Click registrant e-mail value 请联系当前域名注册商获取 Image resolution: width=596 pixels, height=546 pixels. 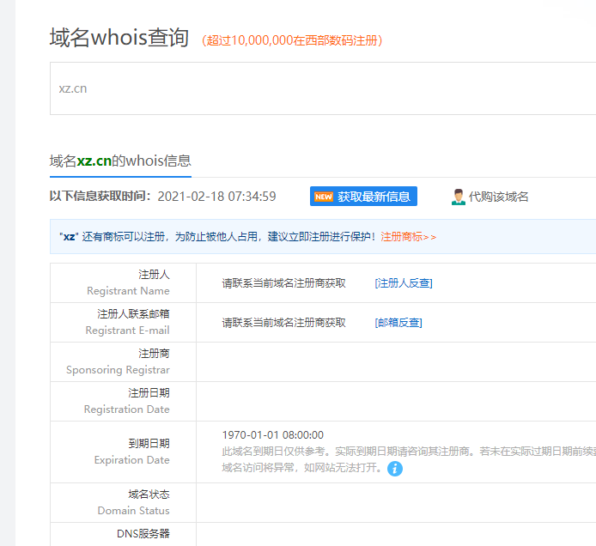coord(284,323)
